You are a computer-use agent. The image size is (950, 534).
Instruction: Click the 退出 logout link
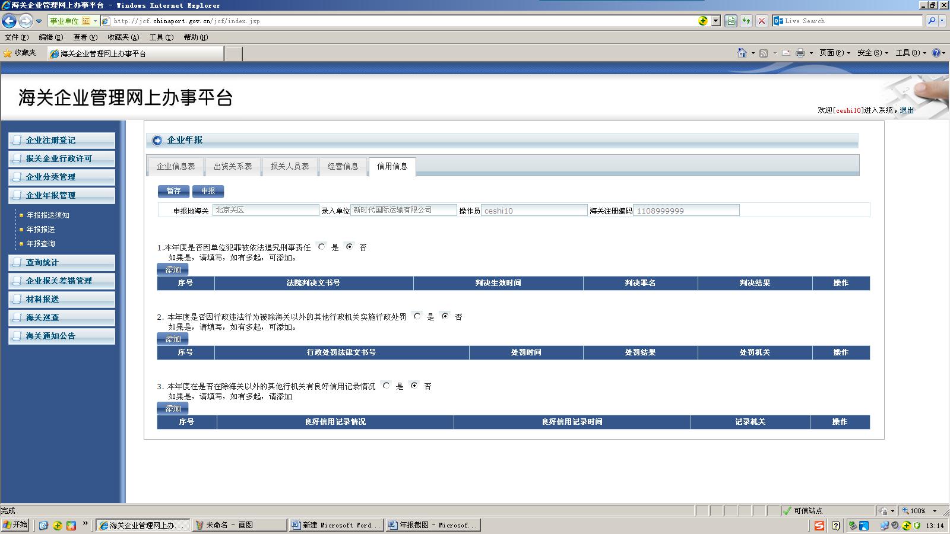[907, 110]
